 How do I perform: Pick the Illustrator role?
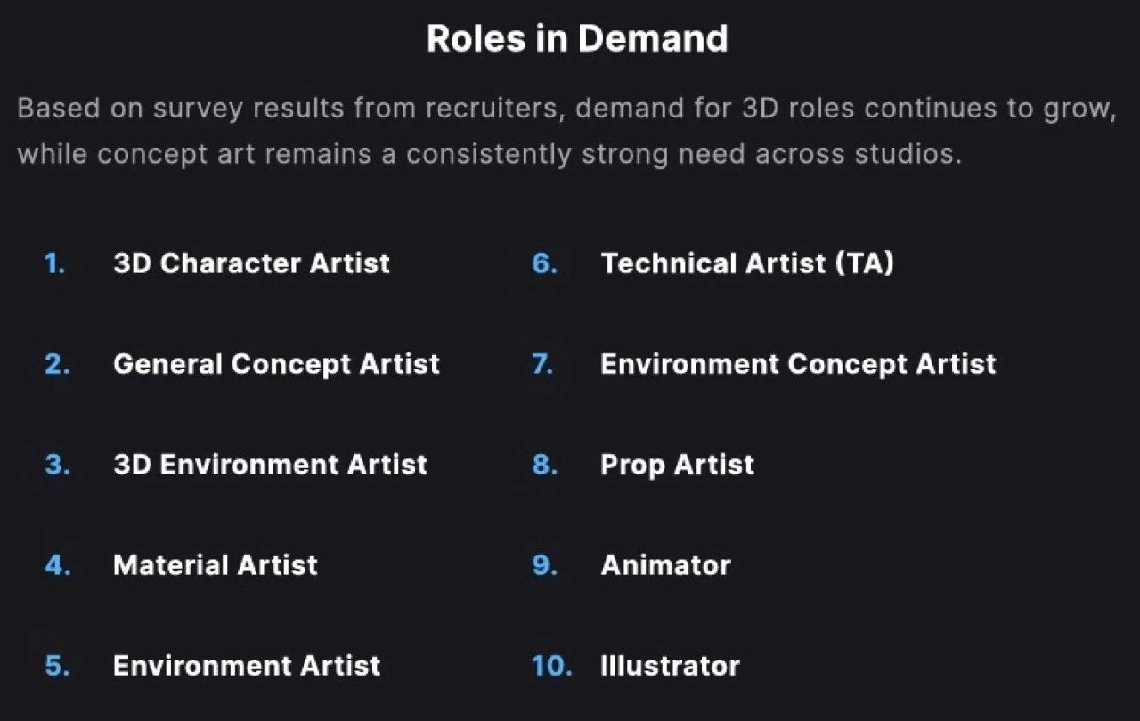point(670,666)
